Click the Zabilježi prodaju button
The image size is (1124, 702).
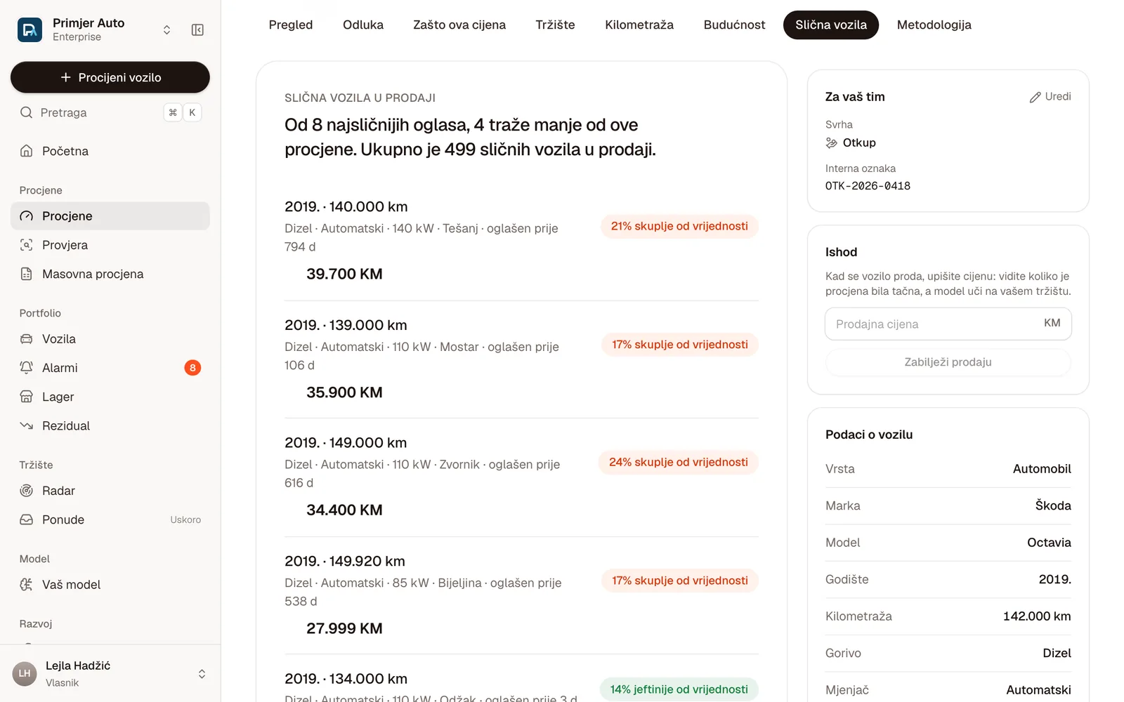[x=948, y=362]
